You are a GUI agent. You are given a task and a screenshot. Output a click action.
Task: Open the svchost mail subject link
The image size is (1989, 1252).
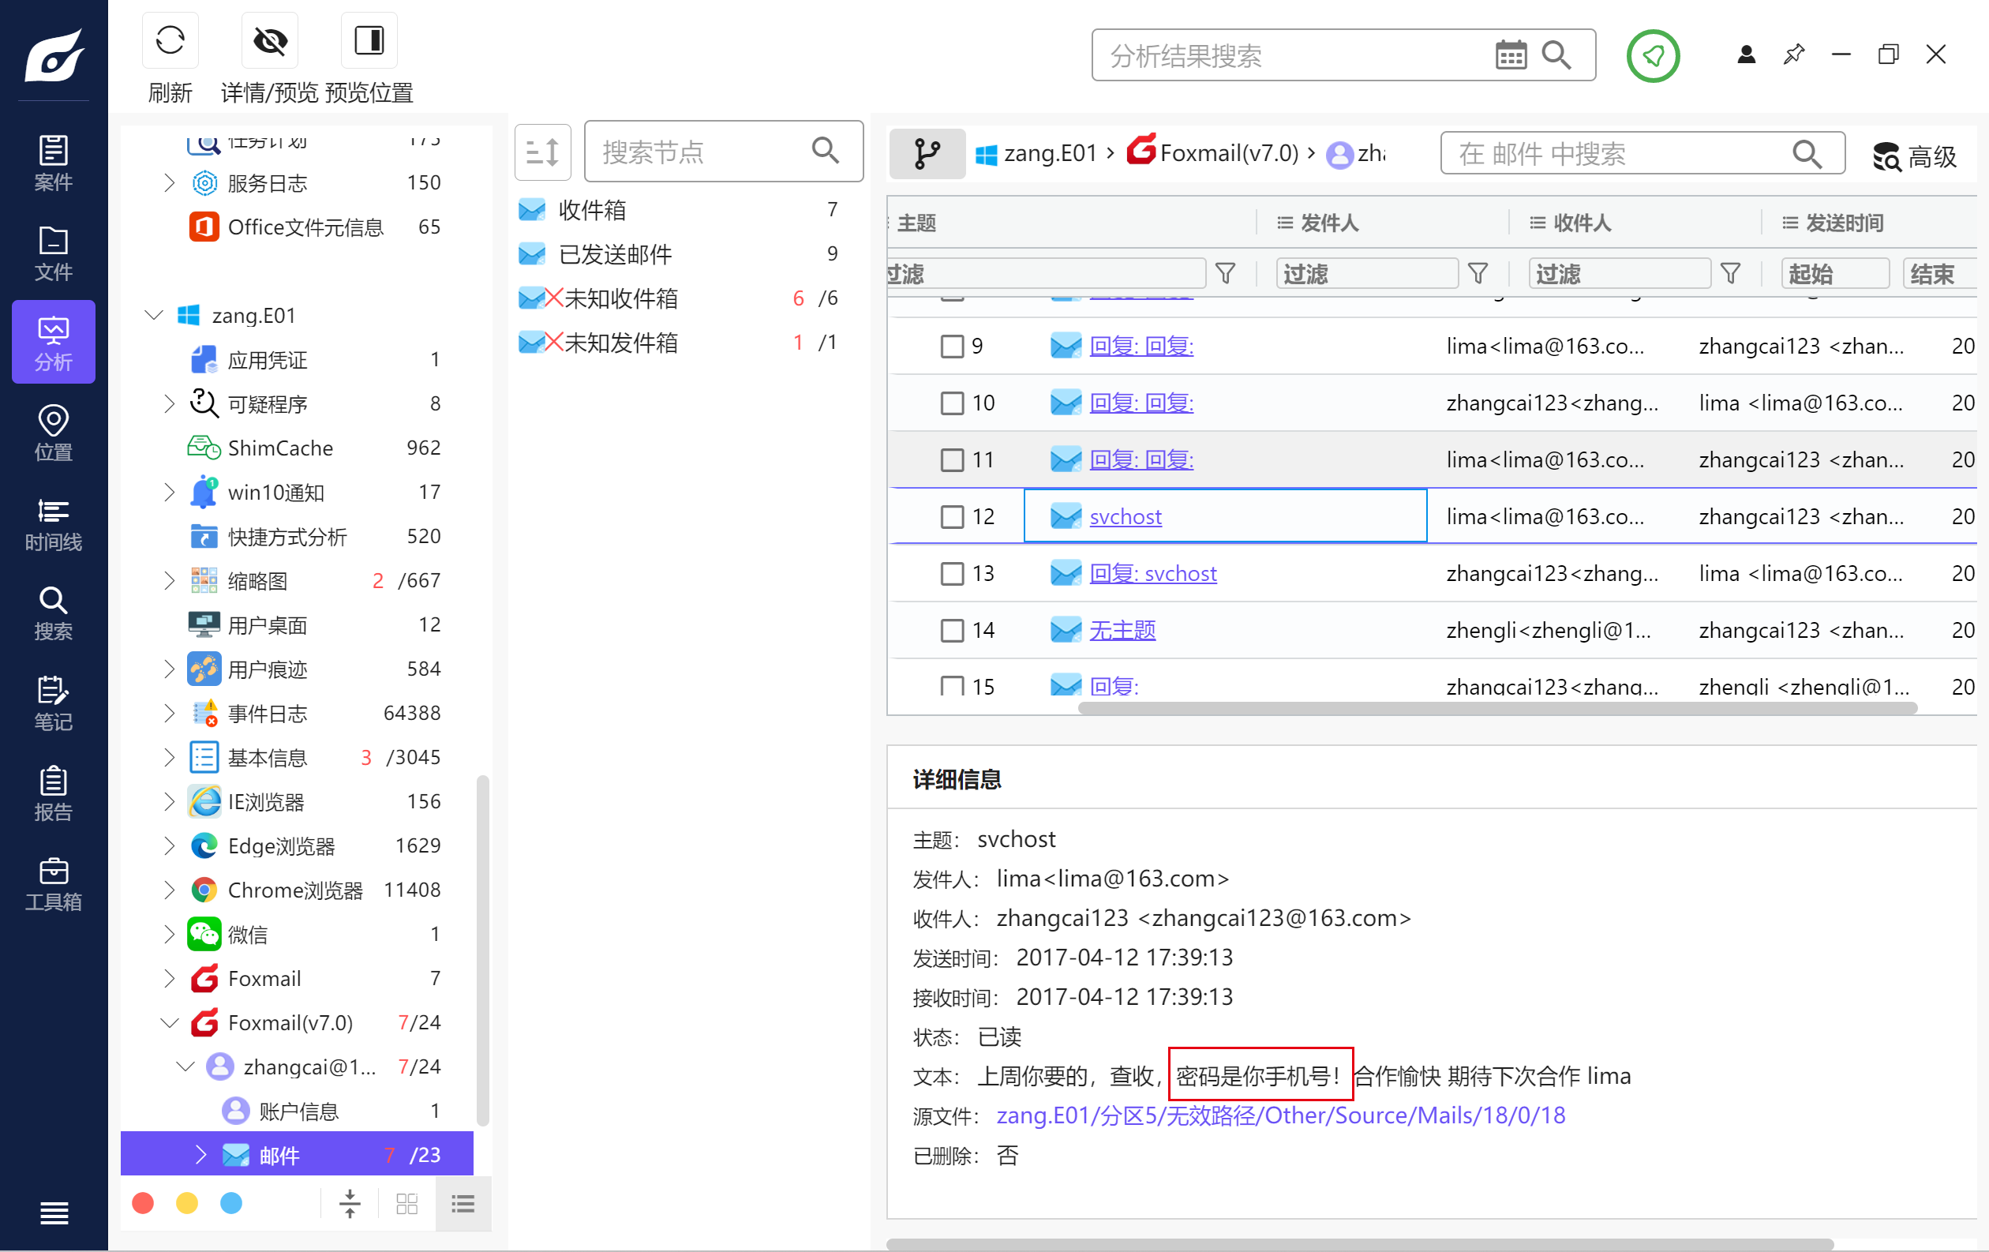(1125, 517)
